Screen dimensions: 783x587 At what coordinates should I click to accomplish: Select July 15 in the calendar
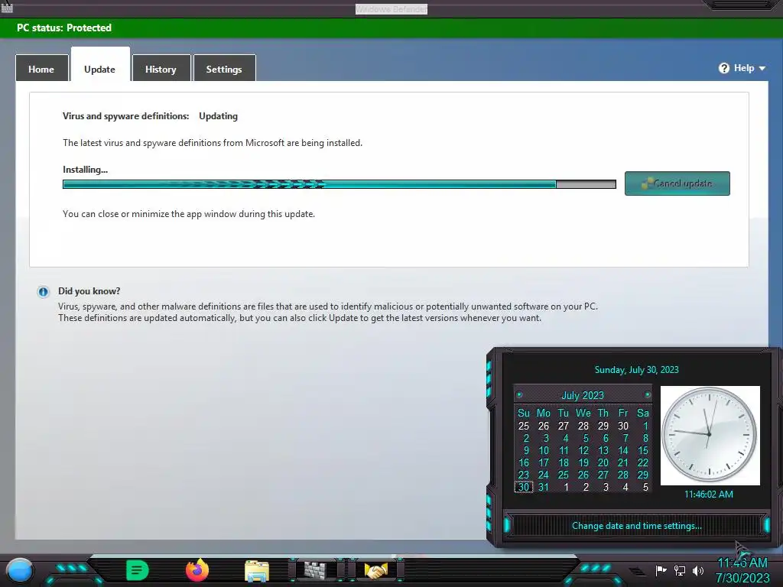coord(642,450)
